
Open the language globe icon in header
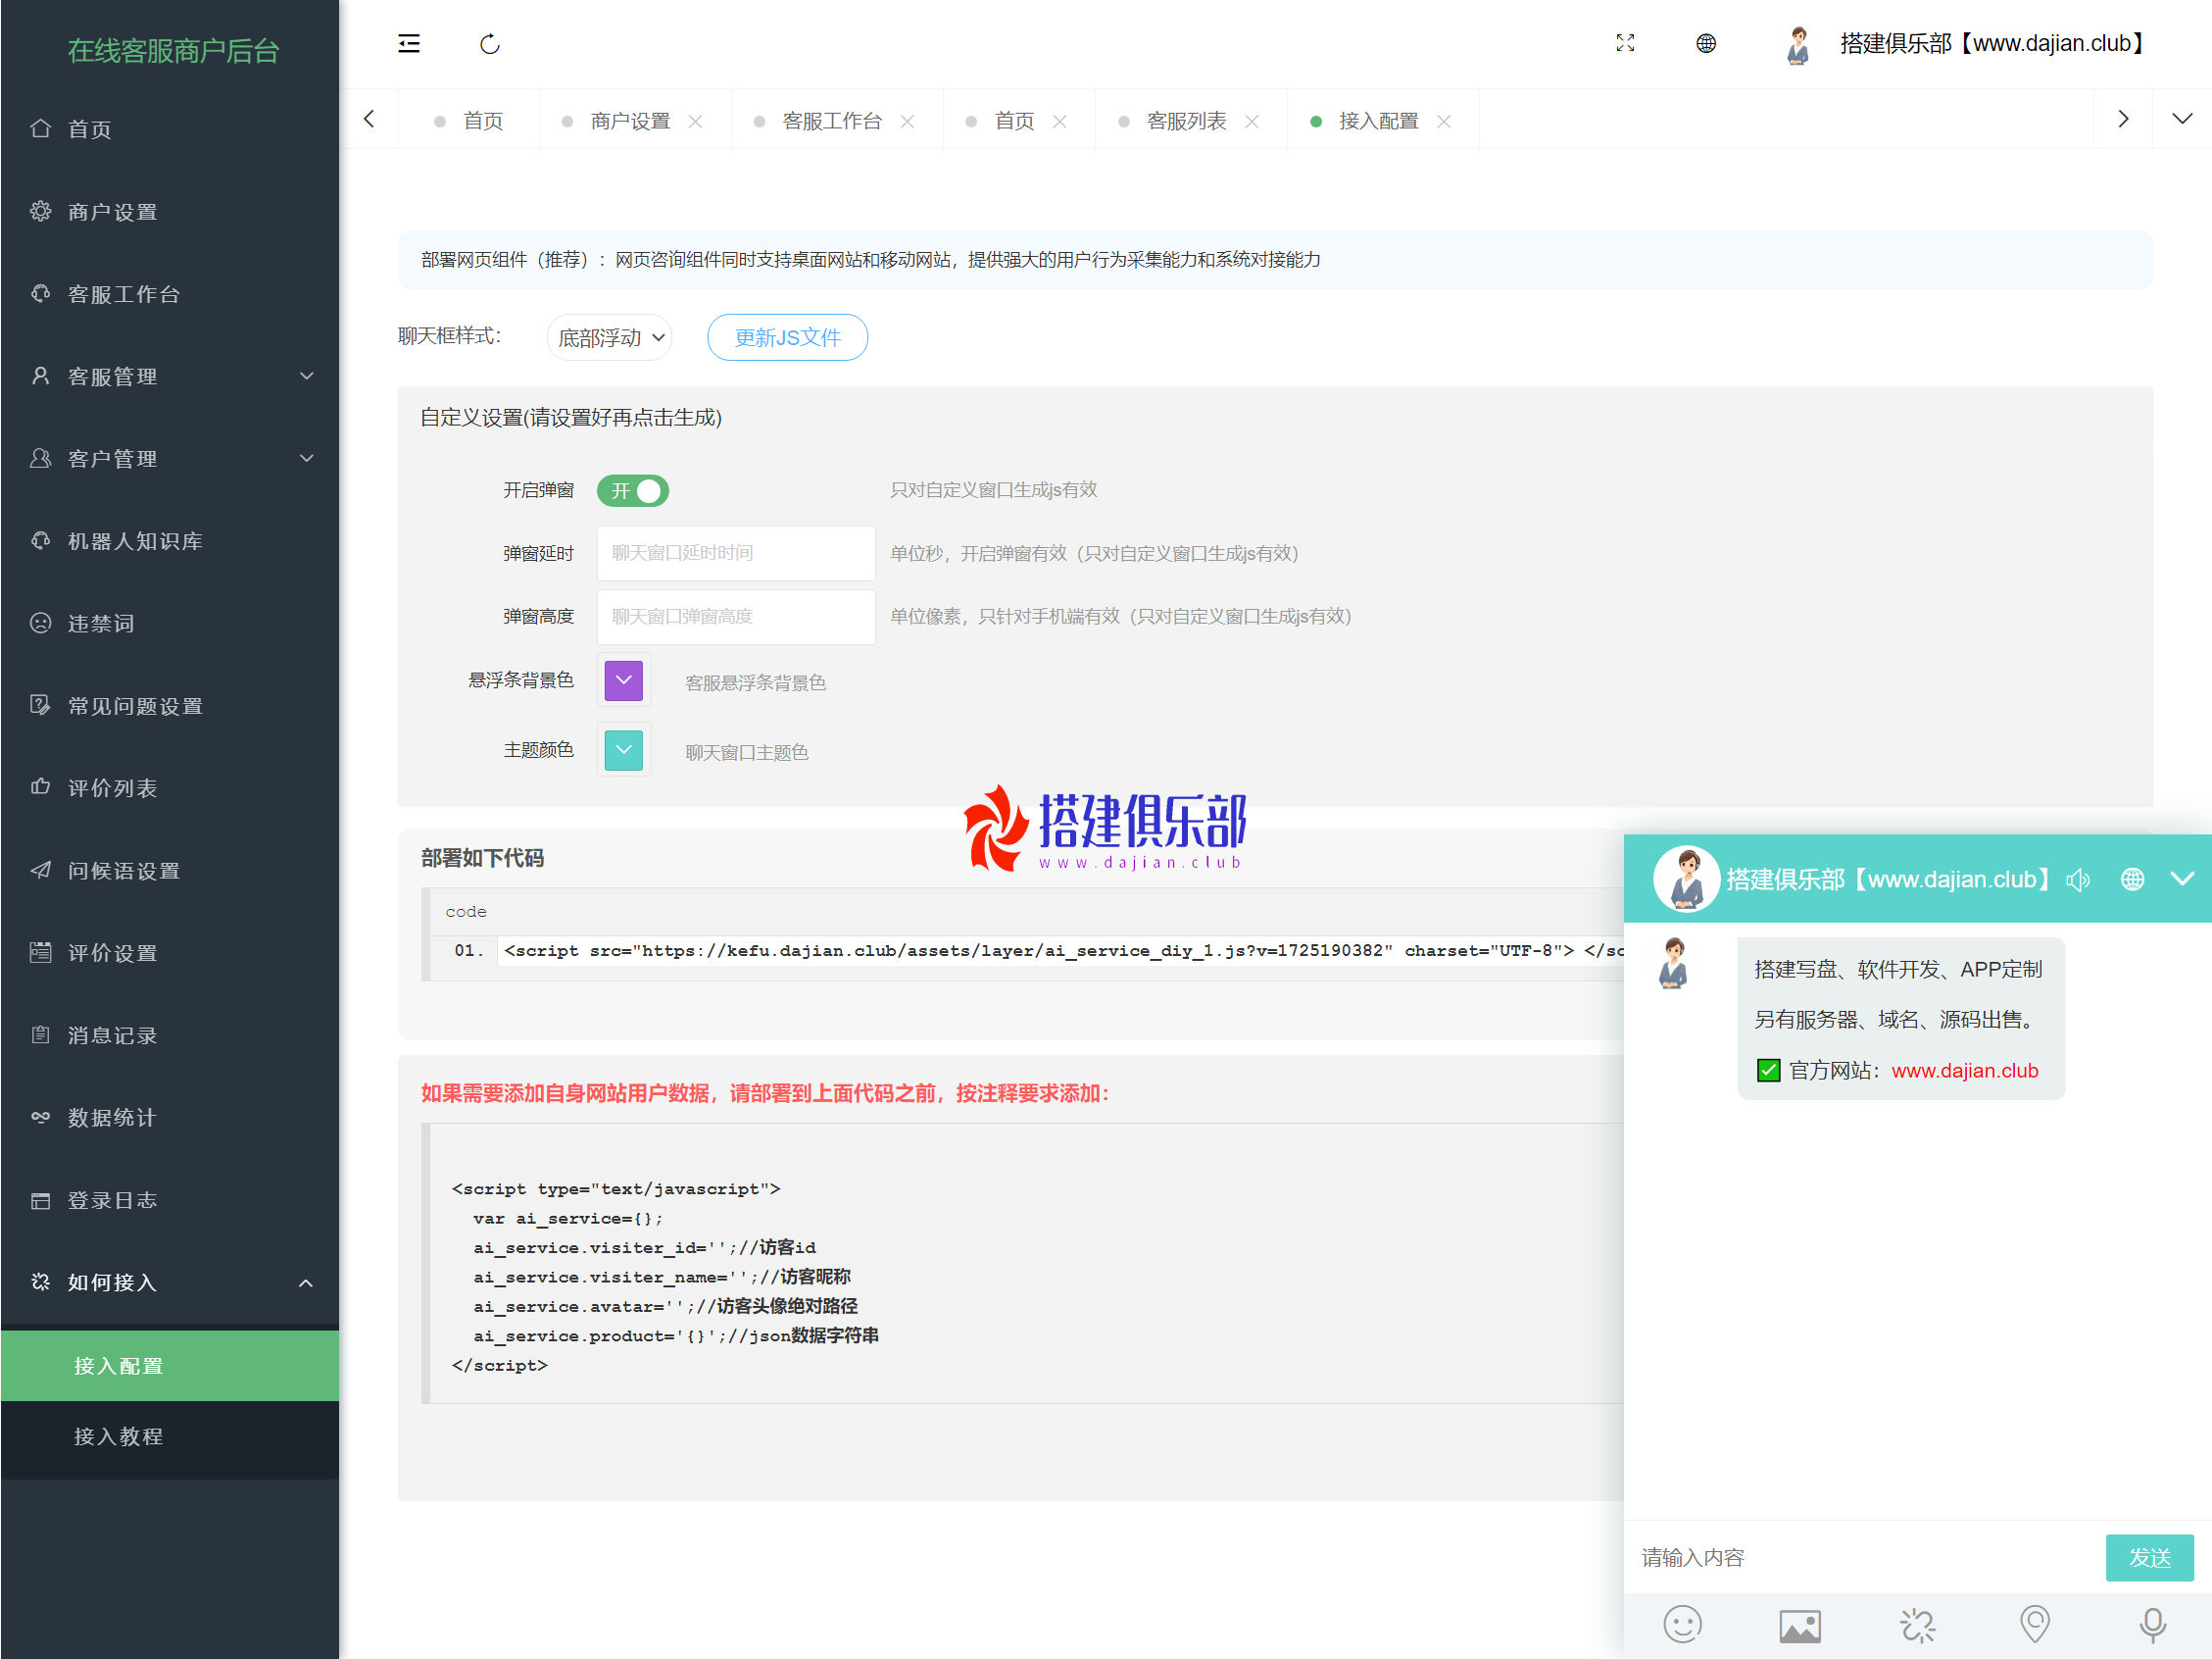pos(1706,43)
